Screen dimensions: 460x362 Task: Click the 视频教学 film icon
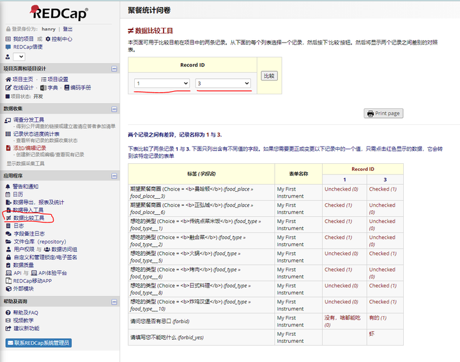click(x=8, y=321)
